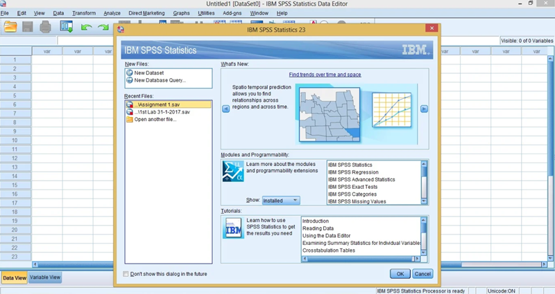This screenshot has width=555, height=294.
Task: Select IBM SPSS Exact Tests module
Action: pos(352,187)
